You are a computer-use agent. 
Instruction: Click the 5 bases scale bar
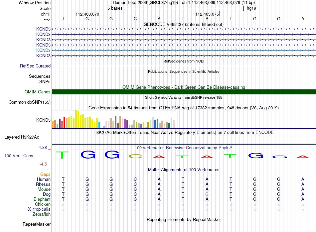click(184, 8)
